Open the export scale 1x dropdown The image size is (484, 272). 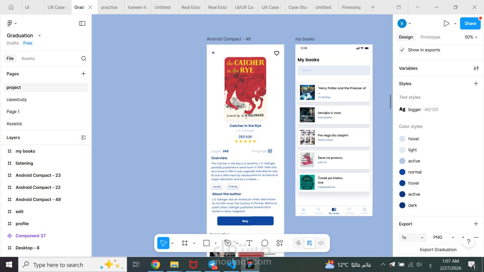[422, 237]
